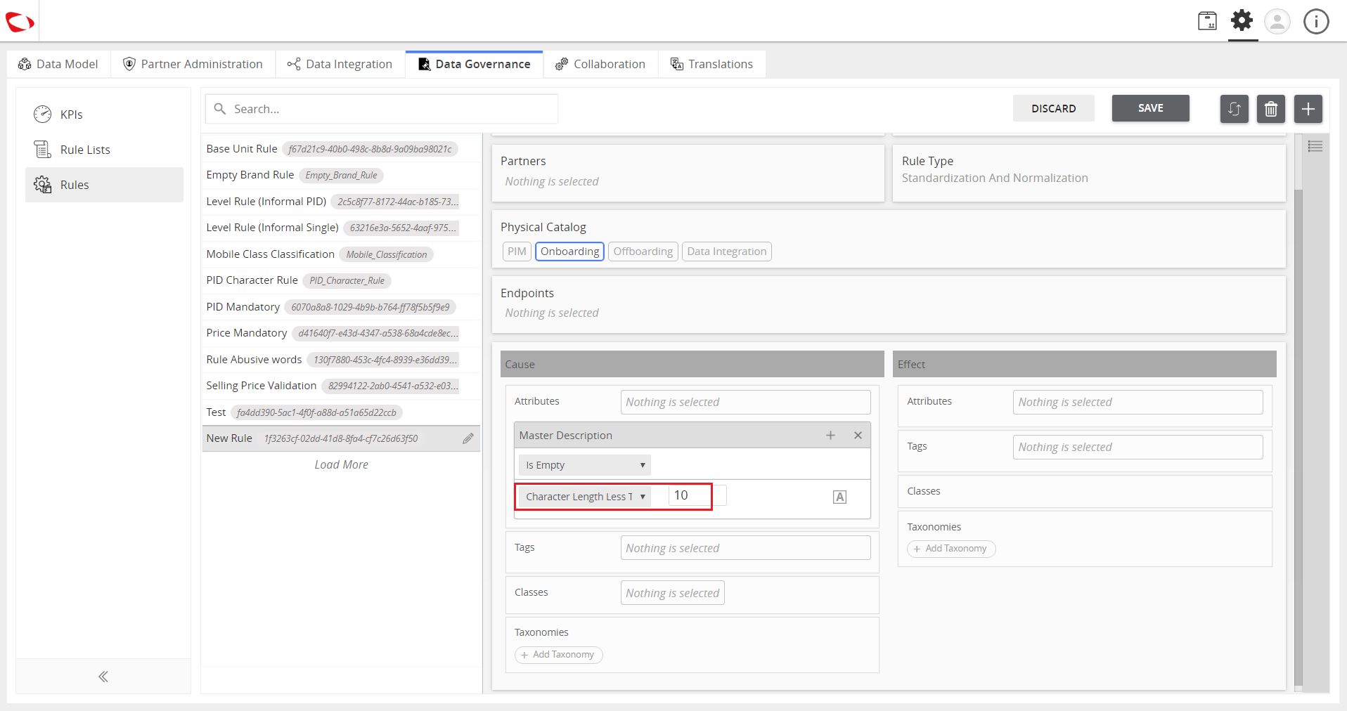
Task: Click the refresh rule icon button
Action: coord(1234,109)
